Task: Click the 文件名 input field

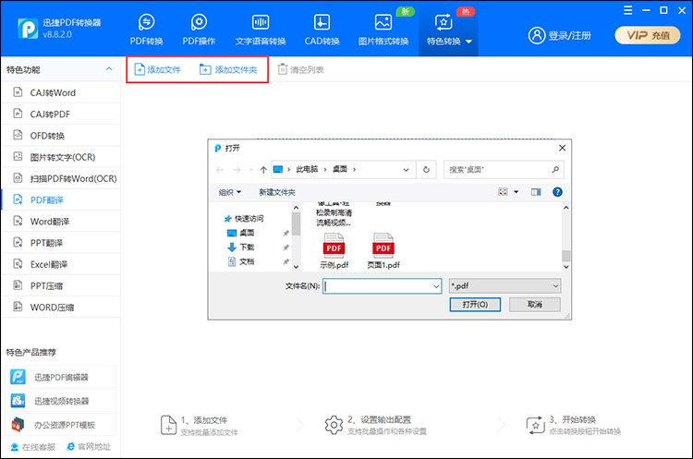Action: point(383,285)
